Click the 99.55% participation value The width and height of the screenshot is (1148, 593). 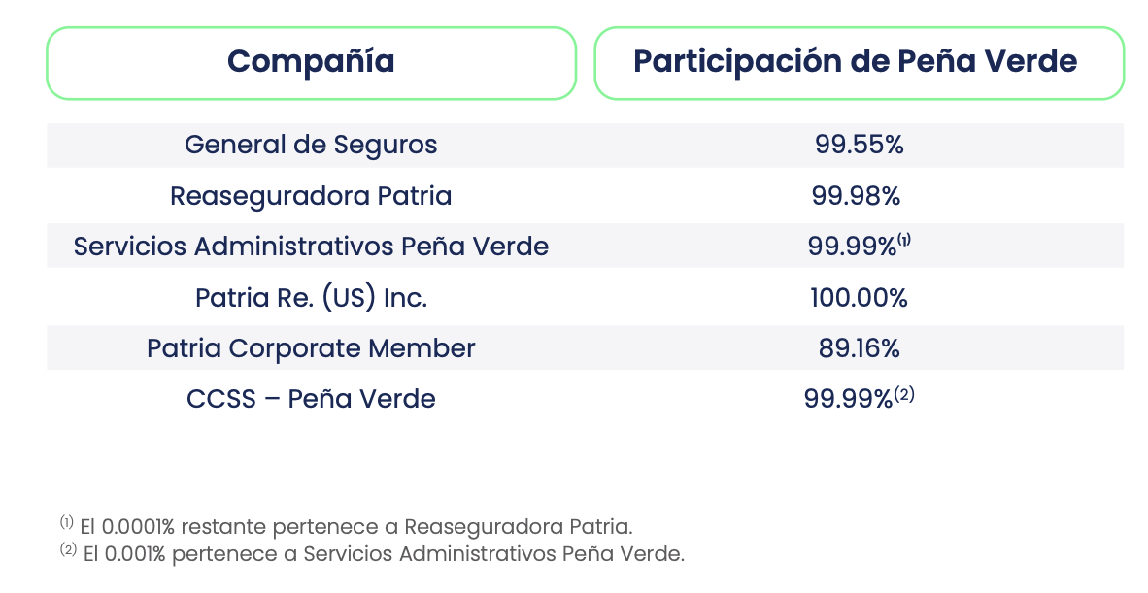click(859, 146)
